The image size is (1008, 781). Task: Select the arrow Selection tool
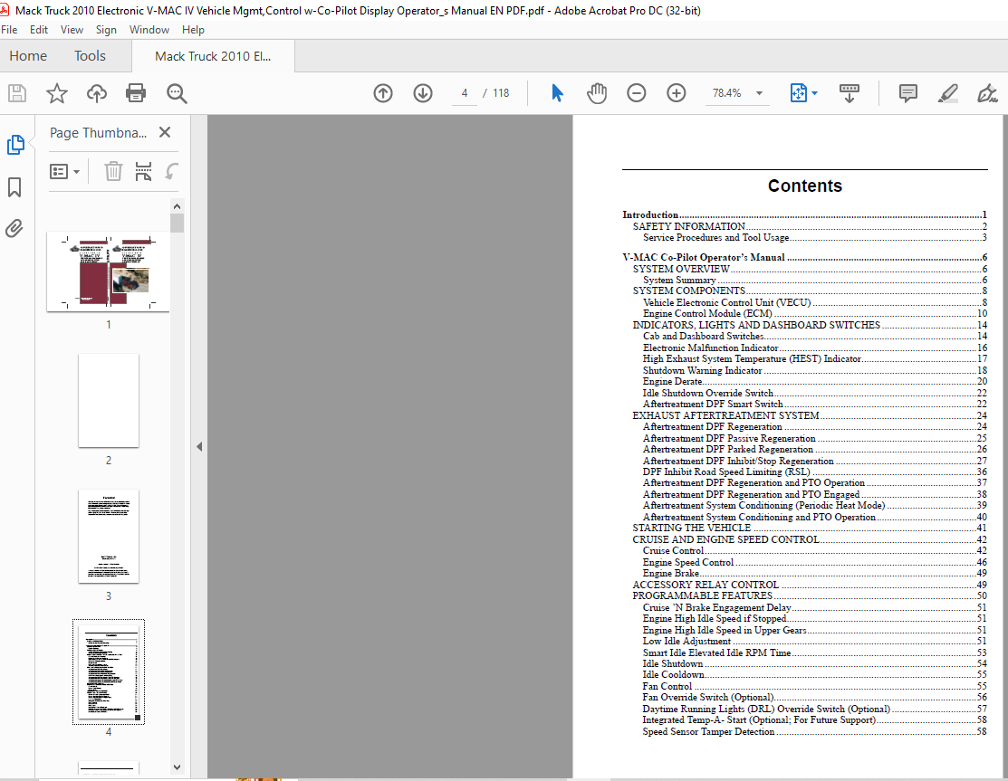tap(557, 94)
